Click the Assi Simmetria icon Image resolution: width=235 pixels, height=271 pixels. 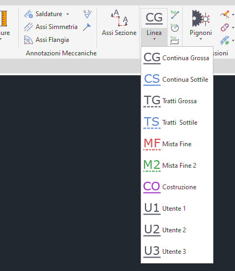pos(29,27)
